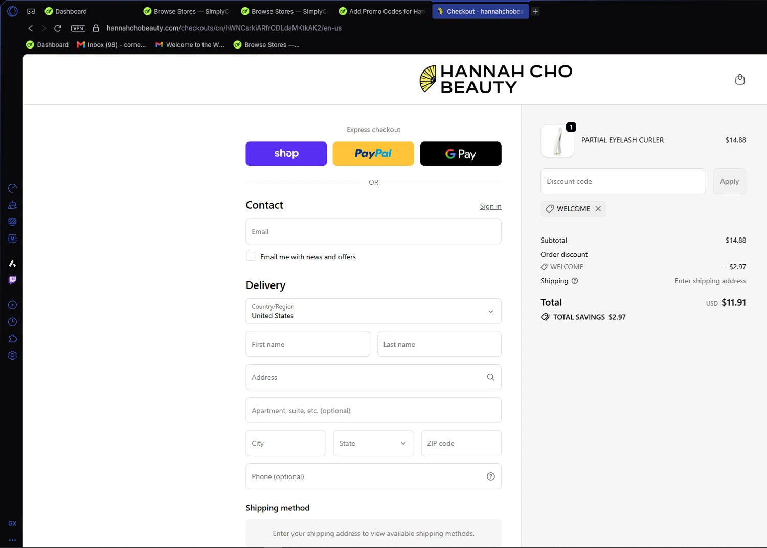
Task: Click the total amount $11.91
Action: 734,303
